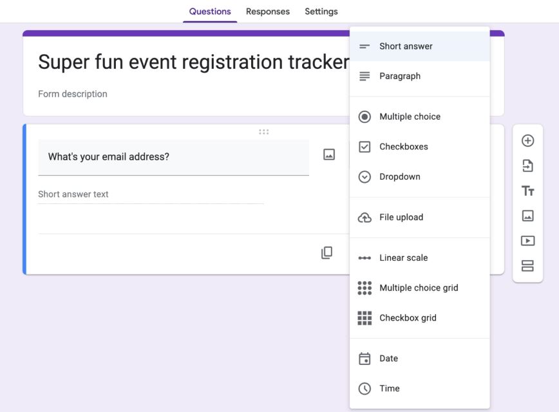Click the Form description field
Screen dimensions: 559x412
tap(73, 94)
